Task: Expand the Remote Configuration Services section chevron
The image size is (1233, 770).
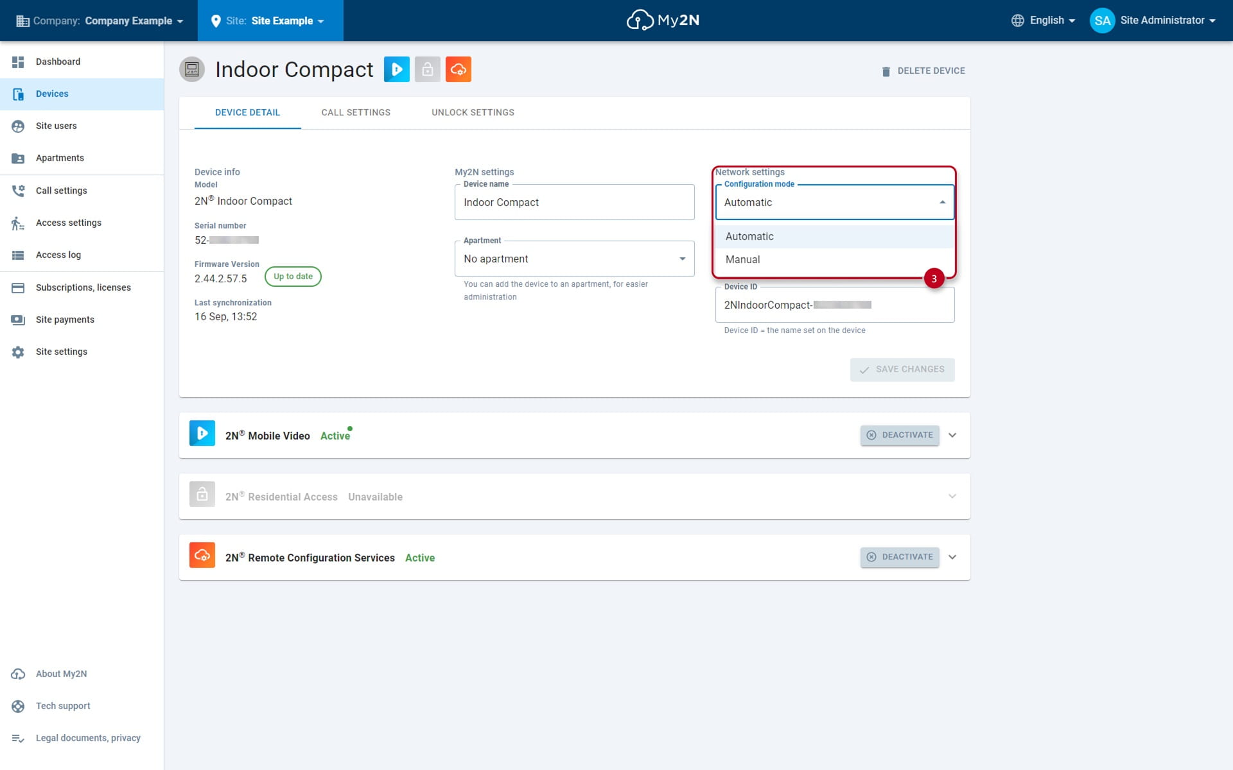Action: click(952, 557)
